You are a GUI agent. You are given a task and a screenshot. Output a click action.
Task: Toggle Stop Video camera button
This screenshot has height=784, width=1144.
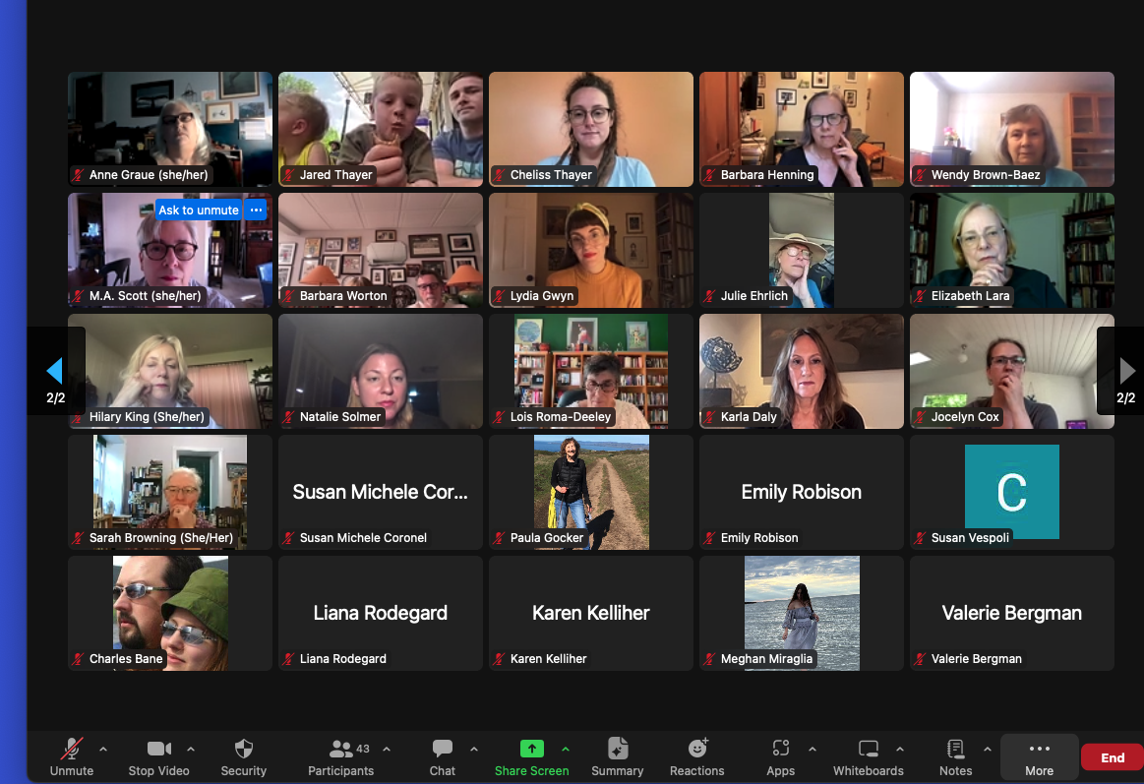(158, 750)
